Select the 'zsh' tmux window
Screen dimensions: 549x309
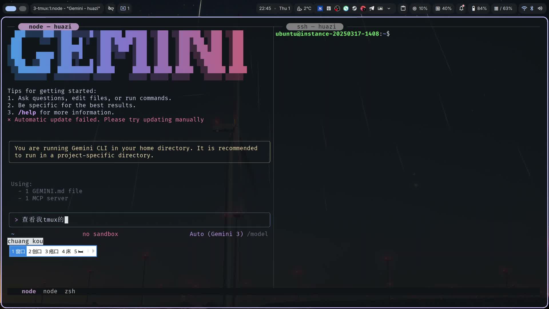pyautogui.click(x=70, y=291)
